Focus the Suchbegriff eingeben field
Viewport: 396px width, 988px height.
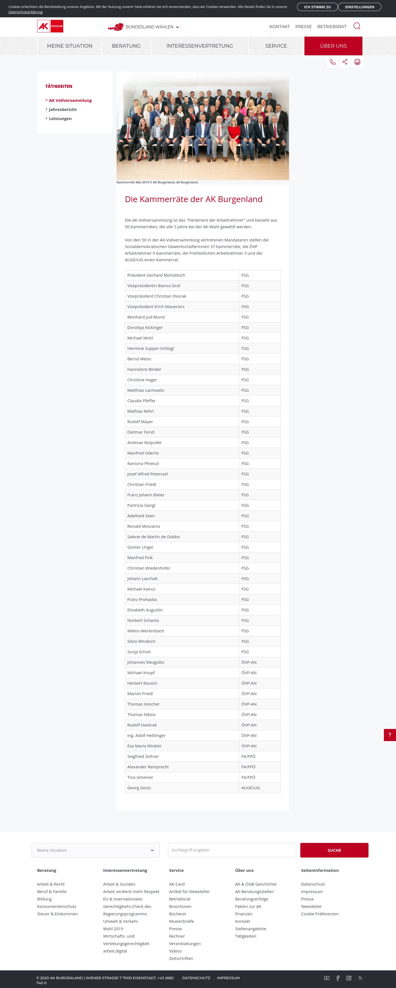(232, 850)
